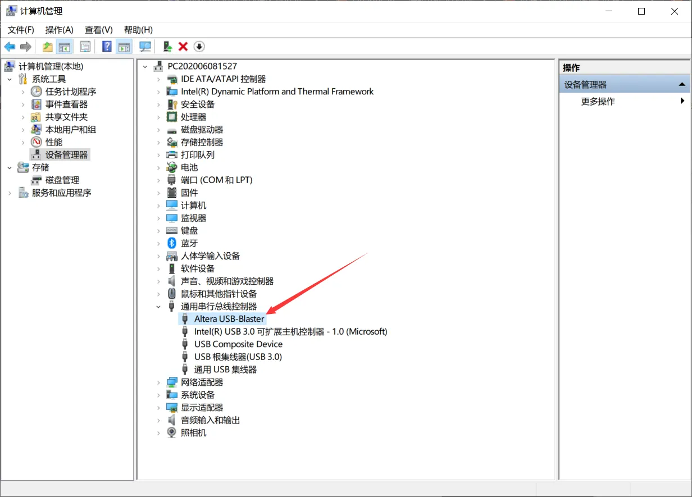This screenshot has width=692, height=497.
Task: Open the 查看(V) menu
Action: click(x=99, y=30)
